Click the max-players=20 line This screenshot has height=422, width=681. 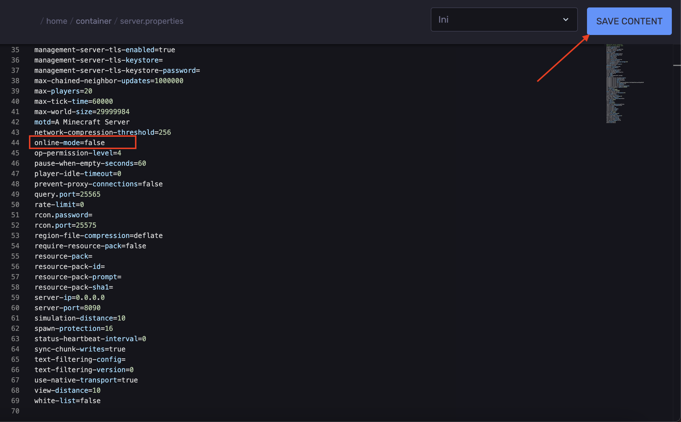coord(63,91)
